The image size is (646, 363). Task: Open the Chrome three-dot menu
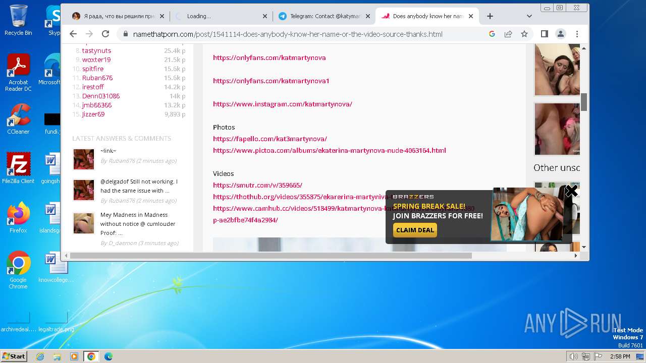577,34
